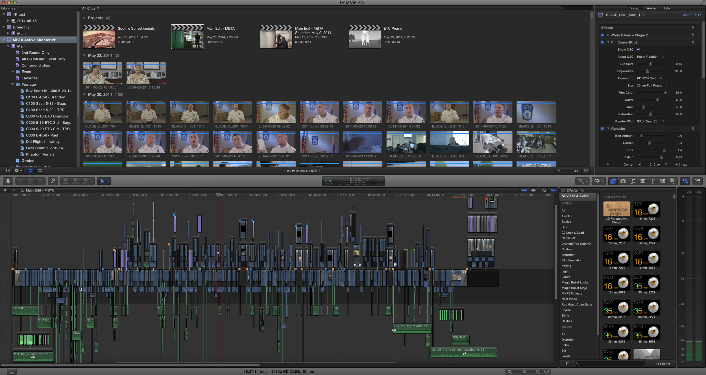Expand the Event folder in Libraries
Image resolution: width=706 pixels, height=375 pixels.
(12, 72)
